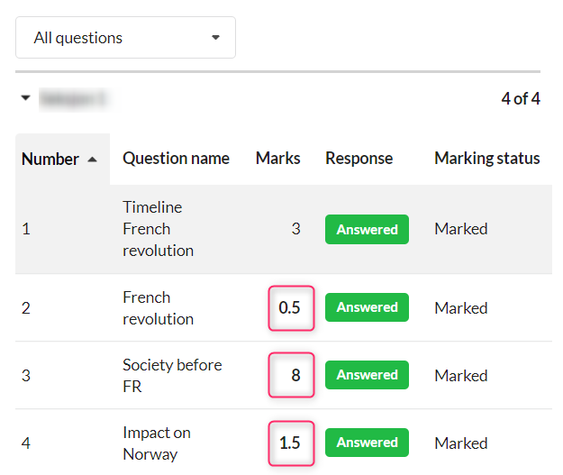The image size is (563, 475).
Task: Select the 0.5 marks box
Action: coord(291,308)
